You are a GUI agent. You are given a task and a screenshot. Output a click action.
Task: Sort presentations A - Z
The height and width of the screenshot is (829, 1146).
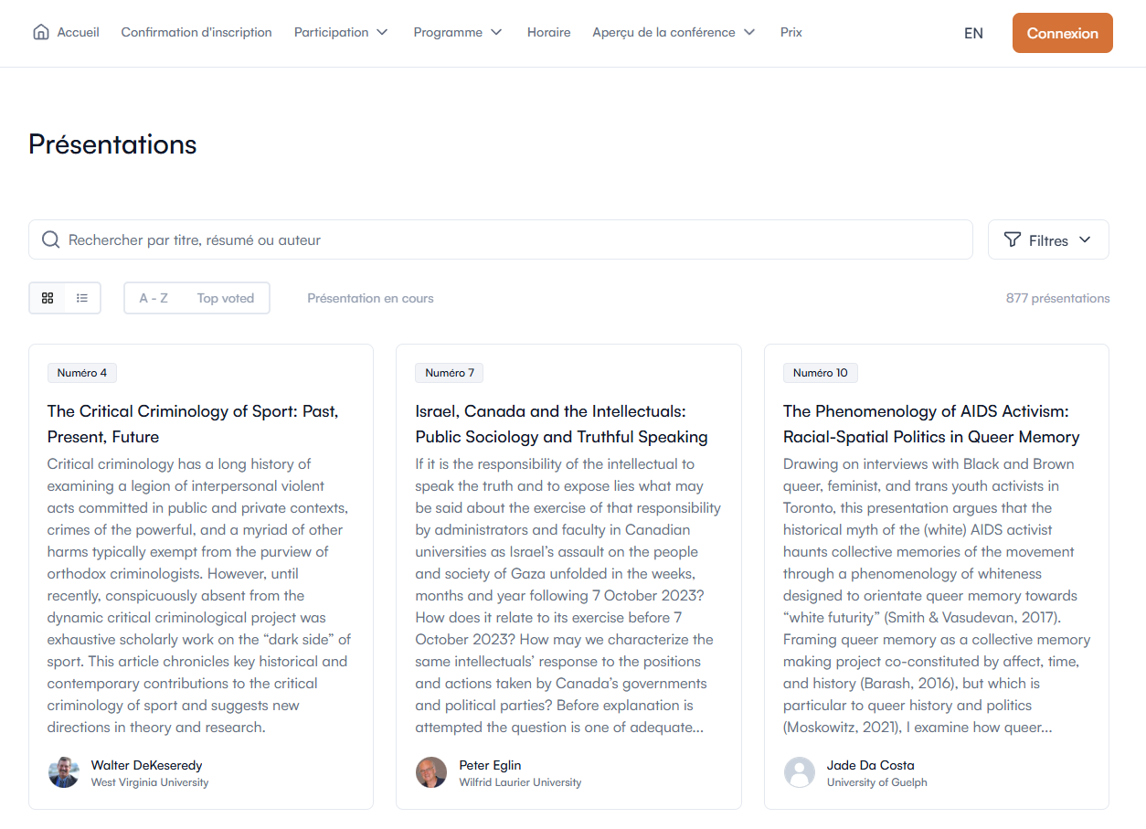tap(154, 298)
